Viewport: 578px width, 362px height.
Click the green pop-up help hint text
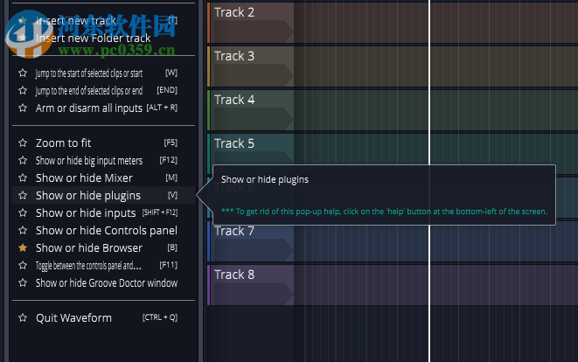pyautogui.click(x=384, y=212)
